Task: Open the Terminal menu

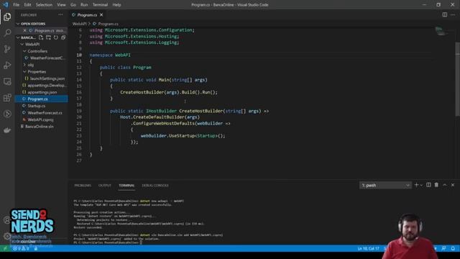Action: (x=100, y=5)
